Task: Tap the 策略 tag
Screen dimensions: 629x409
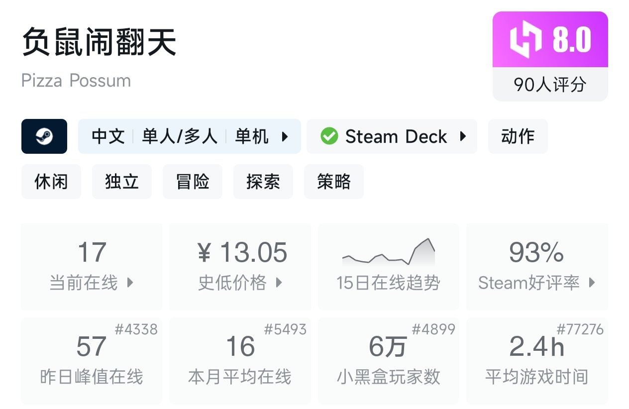Action: (x=333, y=182)
